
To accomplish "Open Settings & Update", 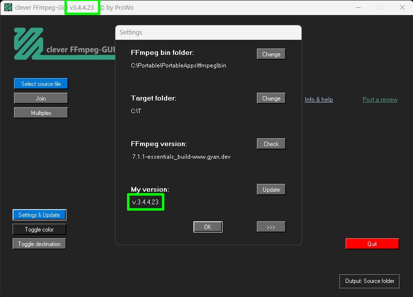I will pyautogui.click(x=39, y=214).
